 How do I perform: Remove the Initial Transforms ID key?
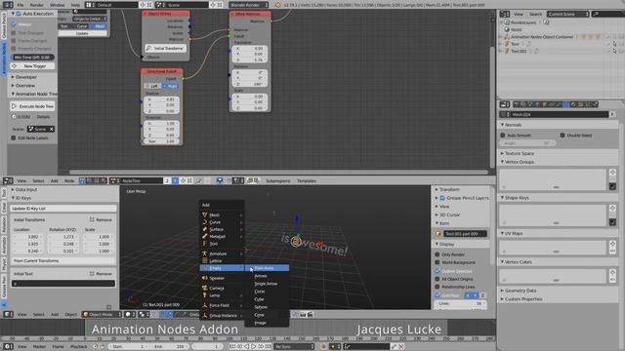[x=101, y=219]
